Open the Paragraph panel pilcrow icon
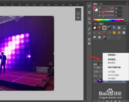Image resolution: width=129 pixels, height=102 pixels. [x=78, y=18]
